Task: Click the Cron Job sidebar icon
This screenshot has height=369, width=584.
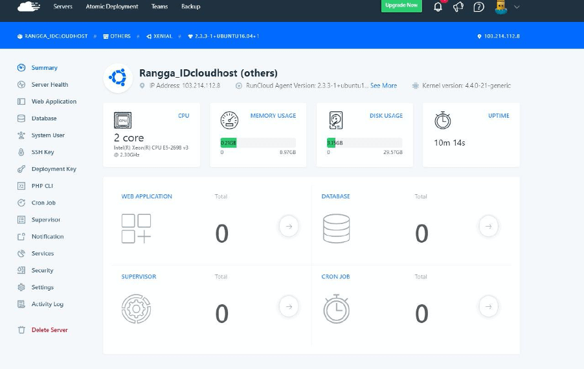Action: [21, 203]
